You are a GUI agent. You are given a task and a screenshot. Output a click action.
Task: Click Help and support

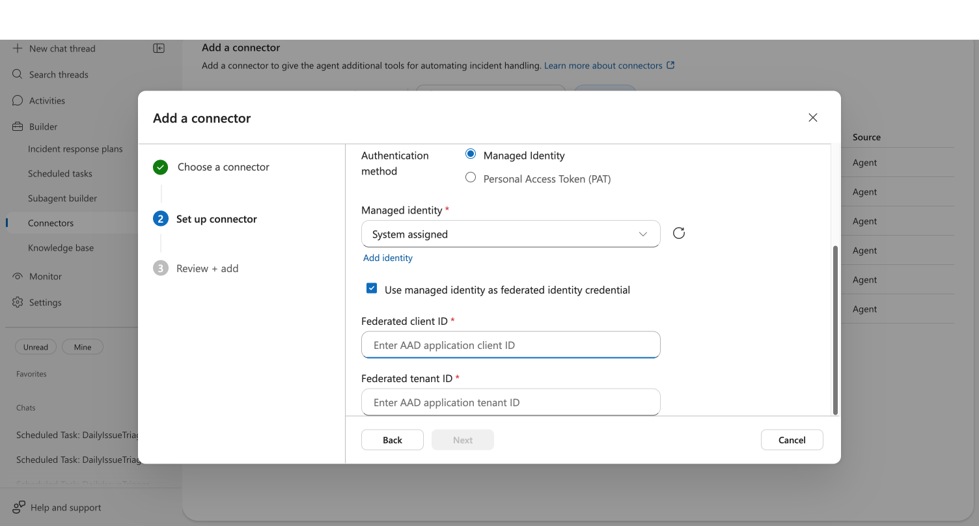click(66, 508)
